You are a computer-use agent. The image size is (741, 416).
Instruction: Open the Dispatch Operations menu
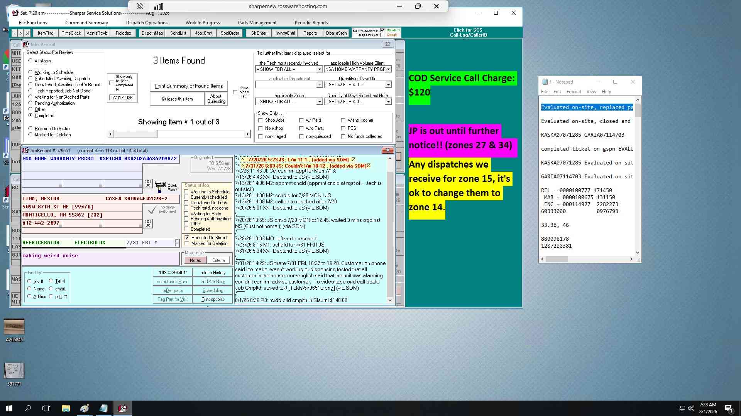pos(147,23)
